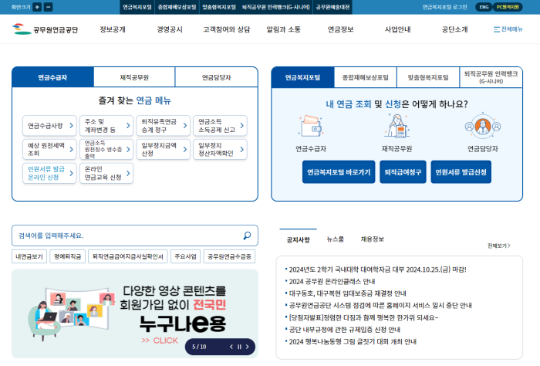
Task: Switch to 종합재해보상포털 tab in right panel
Action: [x=366, y=77]
